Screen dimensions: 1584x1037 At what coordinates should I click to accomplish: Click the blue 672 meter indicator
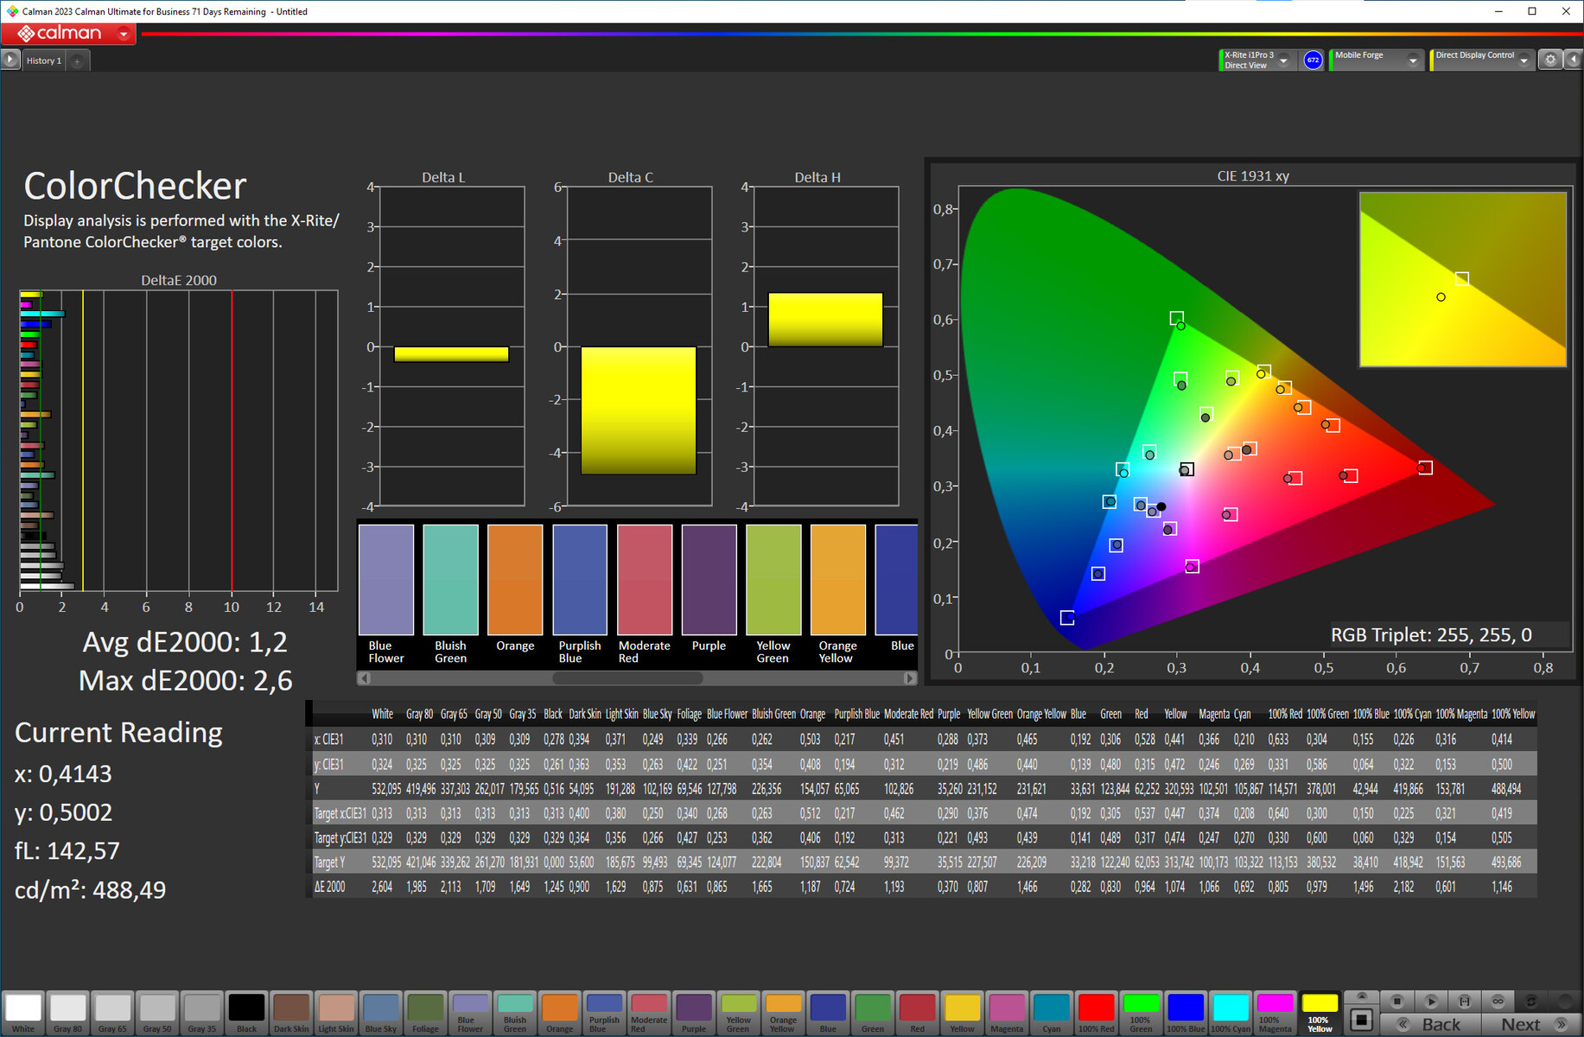pyautogui.click(x=1313, y=60)
